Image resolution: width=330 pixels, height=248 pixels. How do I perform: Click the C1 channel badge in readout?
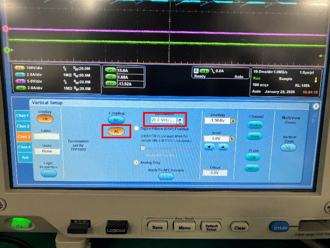[x=19, y=68]
